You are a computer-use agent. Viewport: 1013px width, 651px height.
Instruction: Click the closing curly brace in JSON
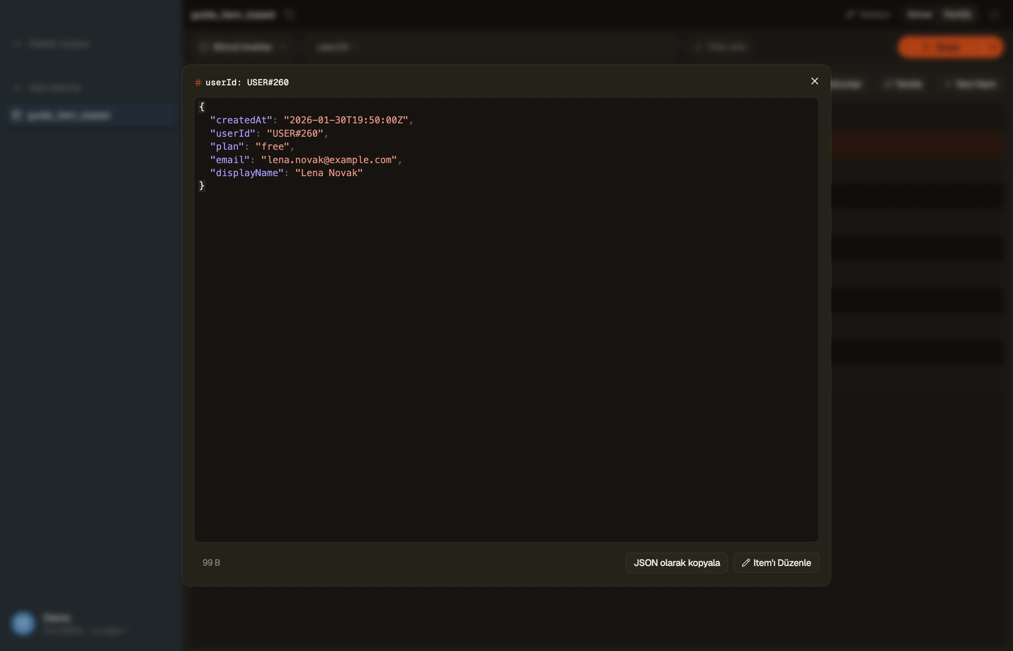pyautogui.click(x=202, y=186)
